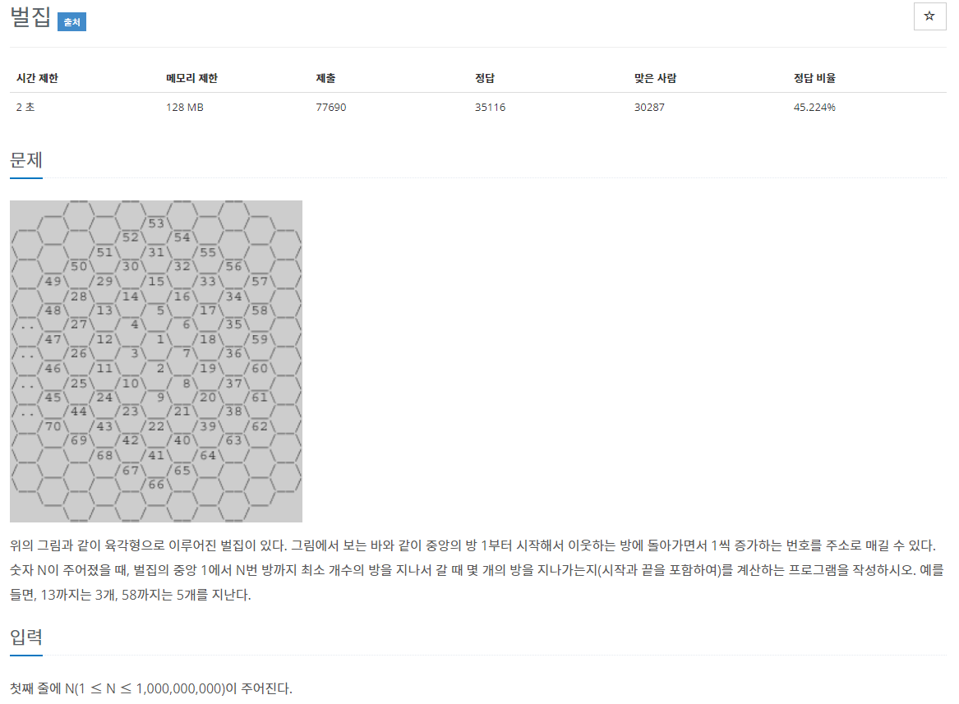959x704 pixels.
Task: Click the 제출 column header
Action: [x=325, y=78]
